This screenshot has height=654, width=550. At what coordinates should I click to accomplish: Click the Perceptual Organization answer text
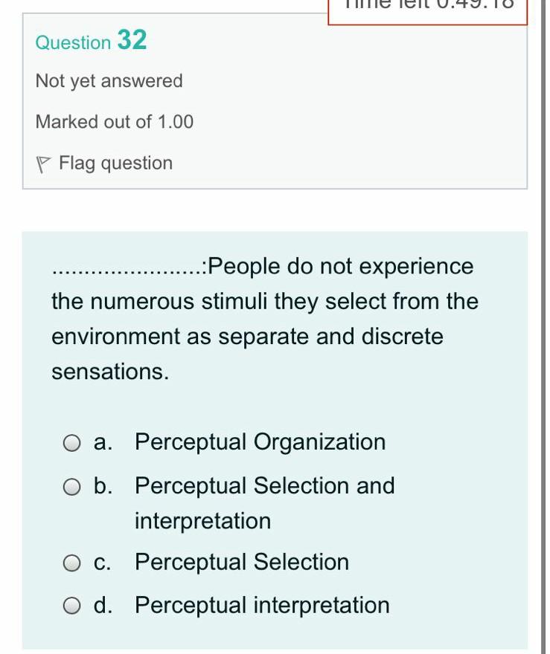[259, 441]
